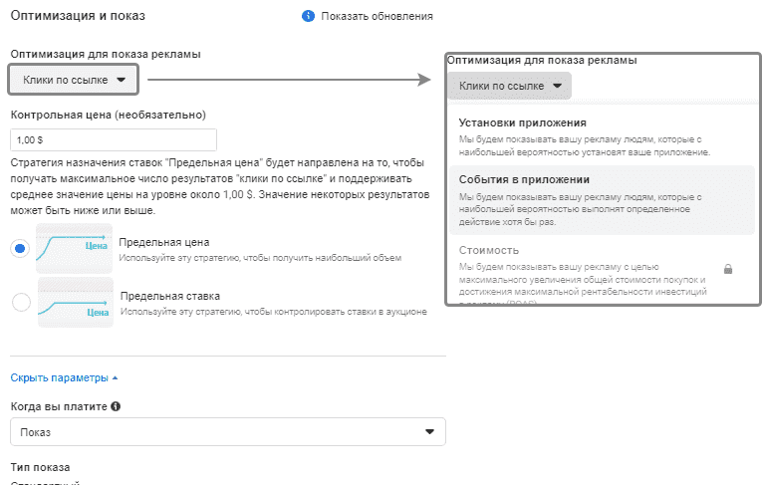Click the blue info icon beside Показать обновления
The image size is (762, 485).
point(308,17)
